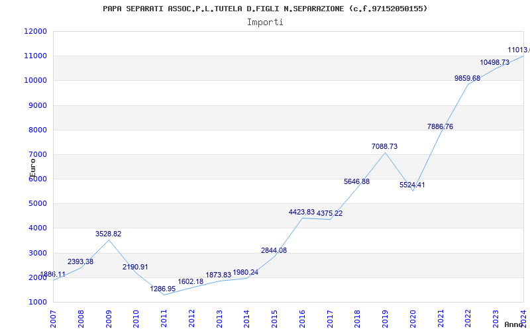The width and height of the screenshot is (530, 331).
Task: Select y-axis tick 3000
Action: (37, 253)
